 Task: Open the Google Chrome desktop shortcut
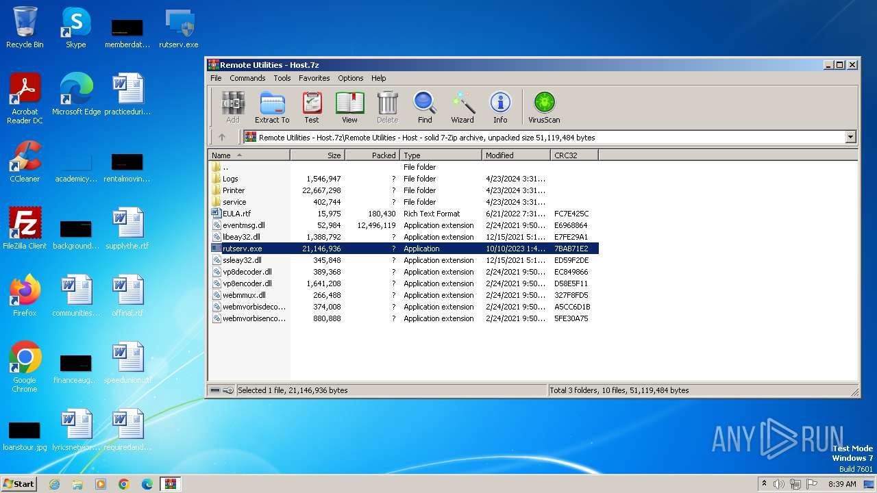[x=25, y=368]
